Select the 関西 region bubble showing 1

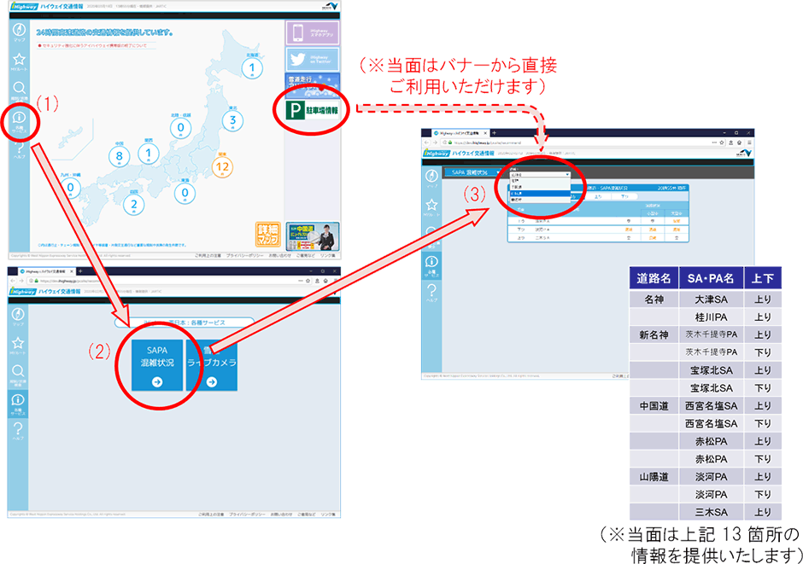click(149, 154)
